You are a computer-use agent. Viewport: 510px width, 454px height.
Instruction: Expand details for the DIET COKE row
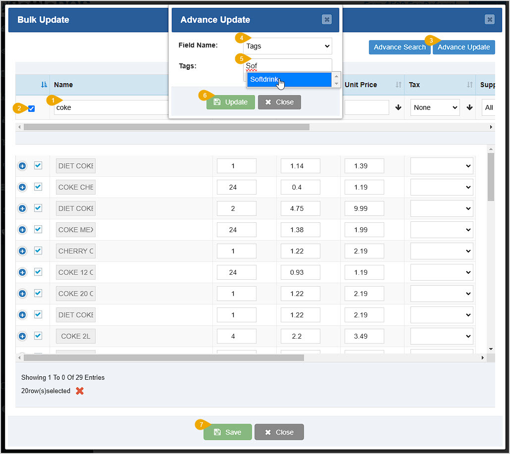pyautogui.click(x=22, y=165)
